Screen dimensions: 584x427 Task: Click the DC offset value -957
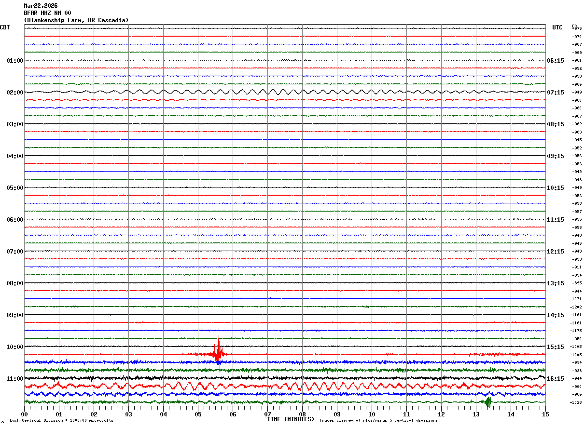(x=576, y=212)
